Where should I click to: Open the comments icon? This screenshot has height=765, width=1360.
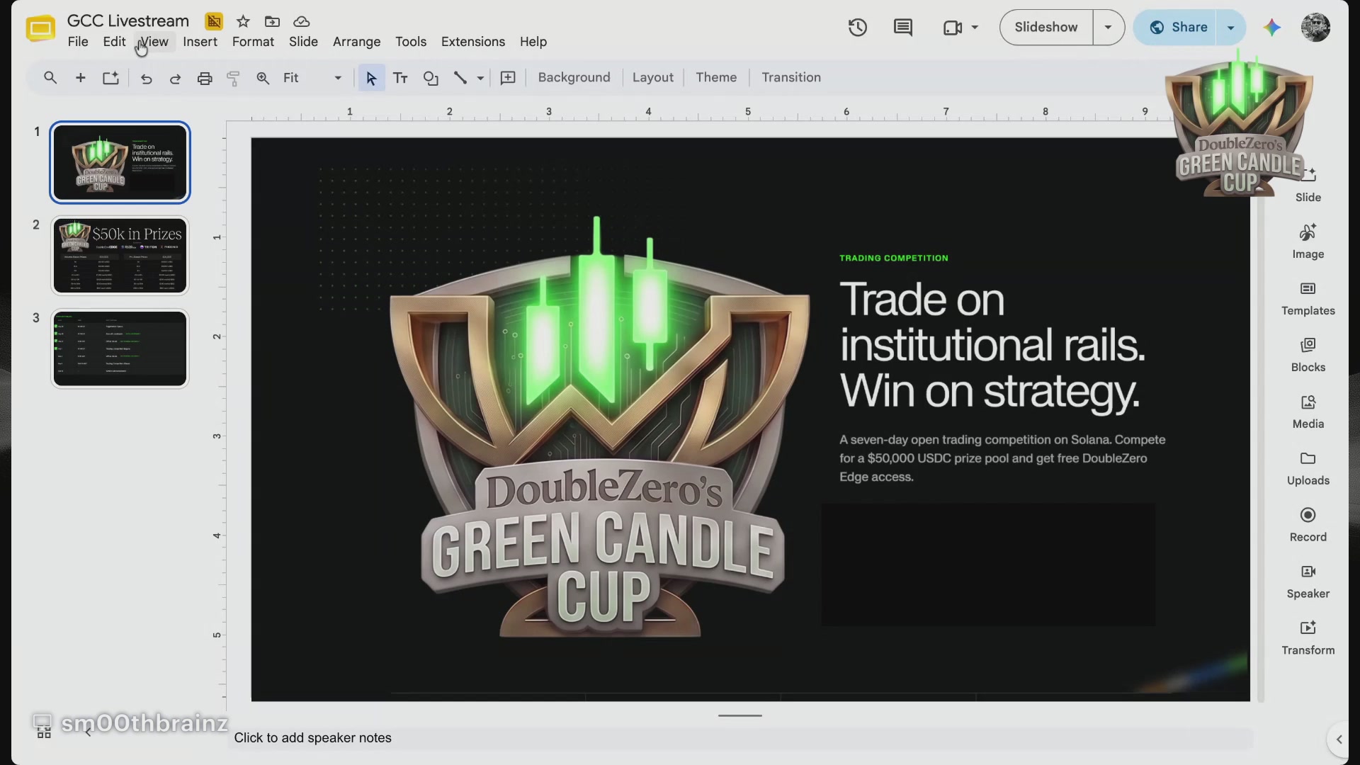pyautogui.click(x=902, y=28)
